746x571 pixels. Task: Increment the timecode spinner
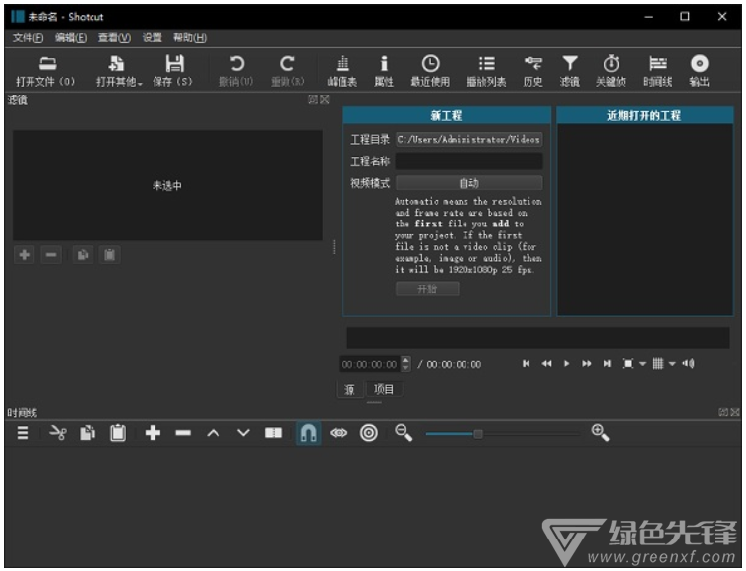click(405, 360)
